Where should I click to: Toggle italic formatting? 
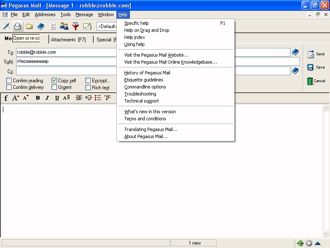click(x=47, y=98)
